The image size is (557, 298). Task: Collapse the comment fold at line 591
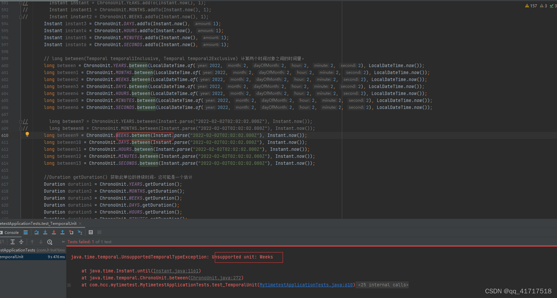21,3
